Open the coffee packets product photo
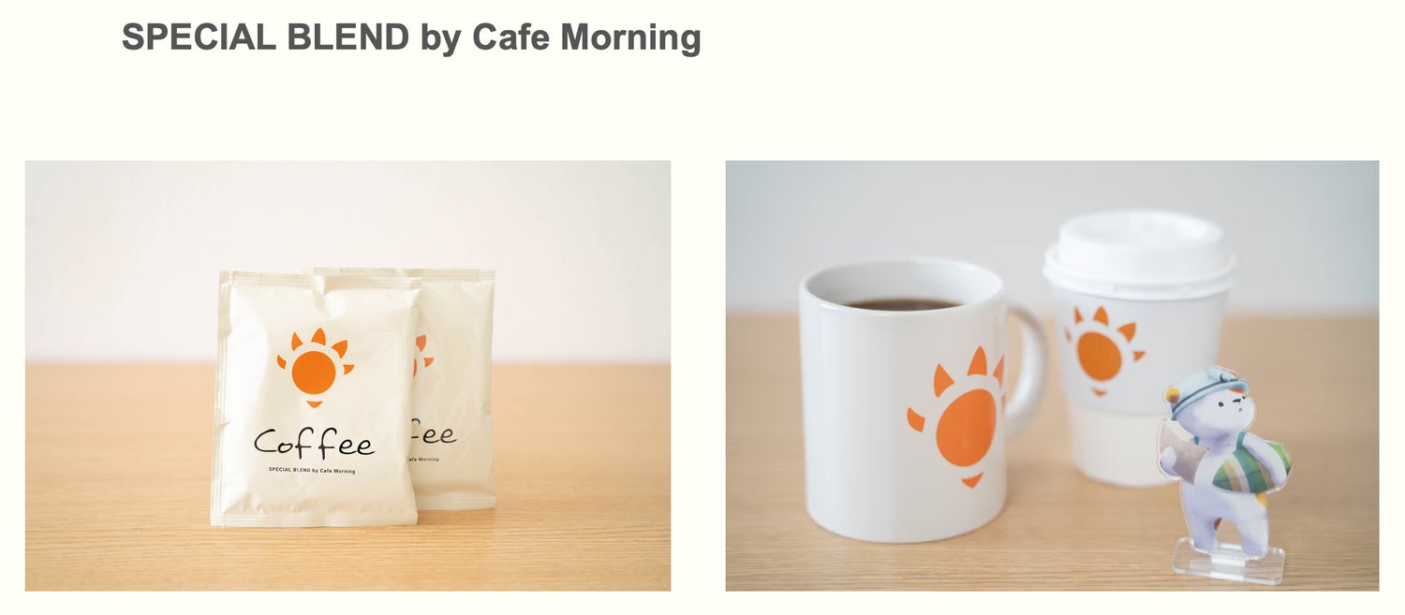1405x615 pixels. click(x=348, y=375)
